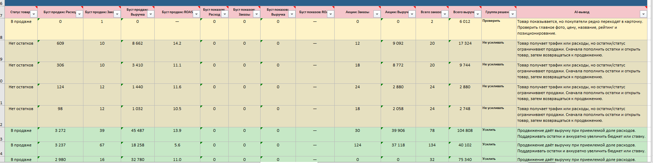Select the ROAS cell 11.1
The height and width of the screenshot is (163, 653).
click(x=177, y=73)
